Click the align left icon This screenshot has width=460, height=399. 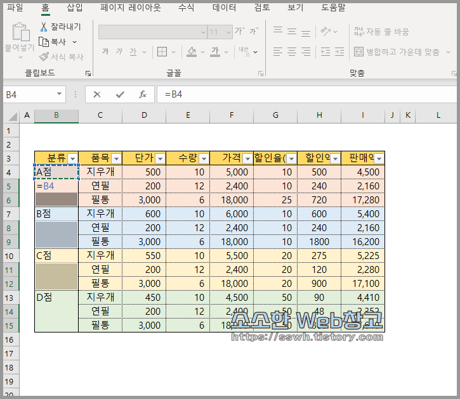(277, 52)
